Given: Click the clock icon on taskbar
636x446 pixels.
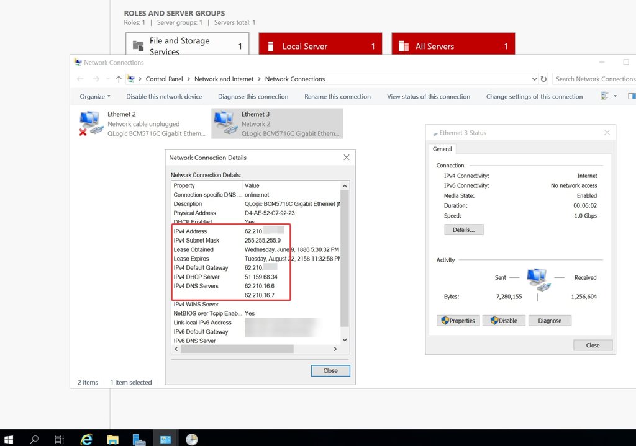Looking at the screenshot, I should click(191, 439).
